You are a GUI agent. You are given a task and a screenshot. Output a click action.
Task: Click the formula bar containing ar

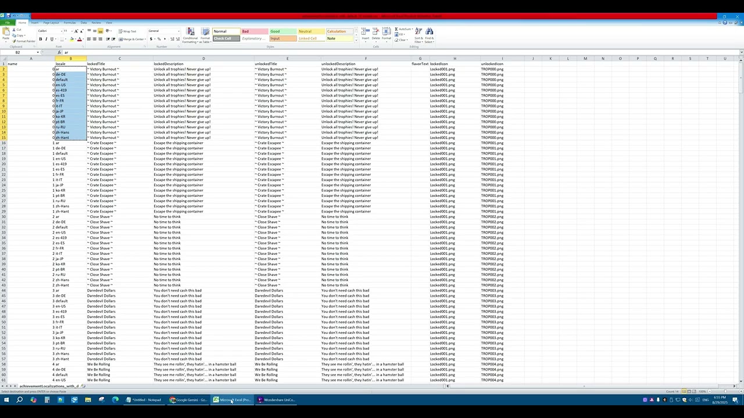point(401,52)
